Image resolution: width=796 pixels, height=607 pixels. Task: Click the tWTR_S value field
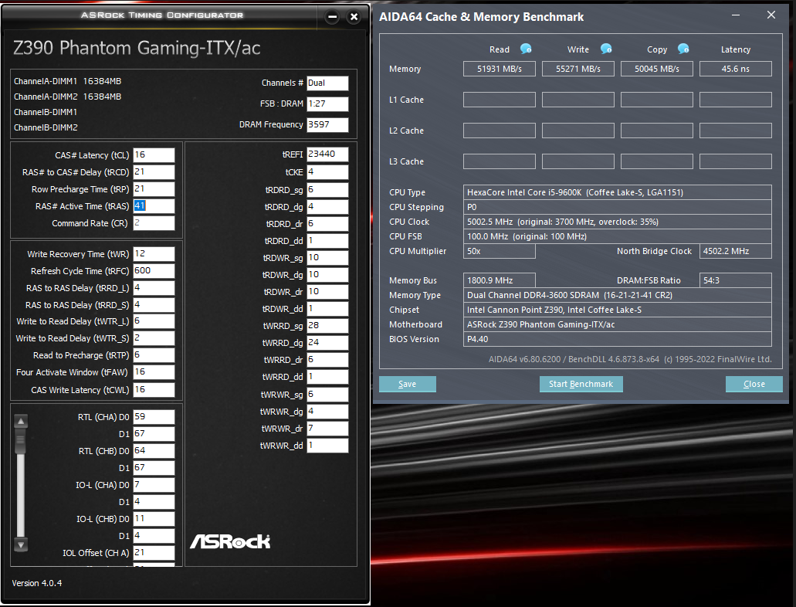154,338
